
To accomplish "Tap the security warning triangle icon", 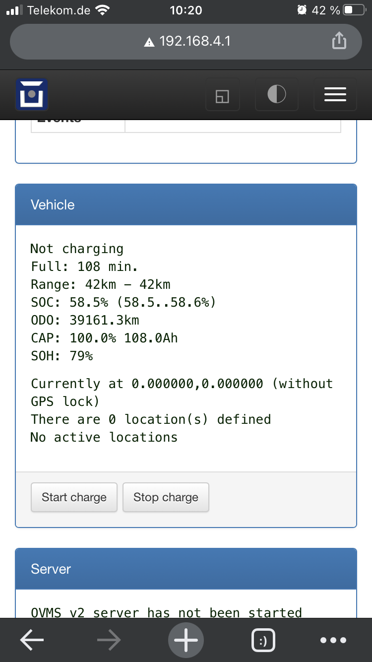I will coord(149,42).
